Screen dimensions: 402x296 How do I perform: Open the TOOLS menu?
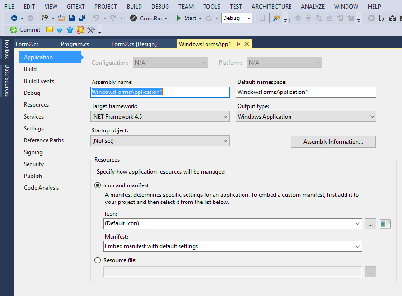point(212,7)
